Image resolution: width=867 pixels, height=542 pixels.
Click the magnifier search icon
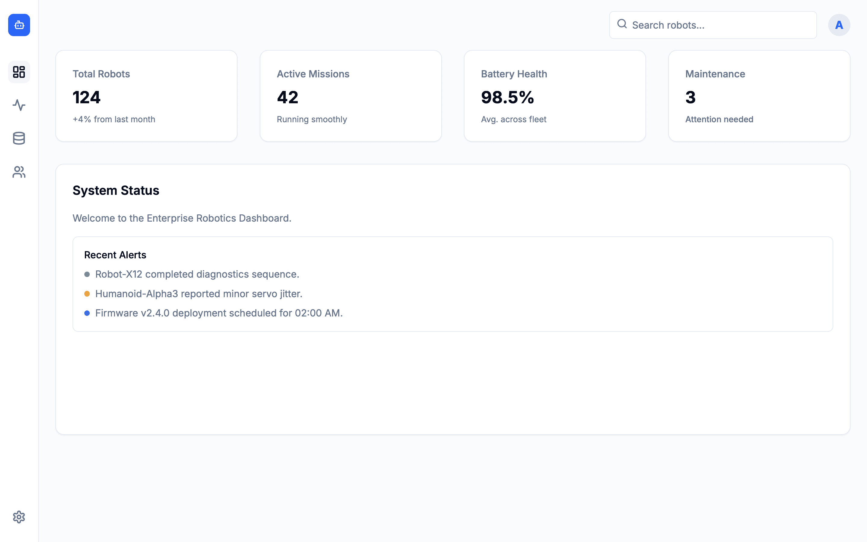[622, 24]
